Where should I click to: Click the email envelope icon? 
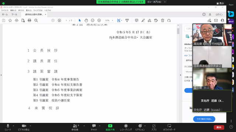(x=216, y=21)
